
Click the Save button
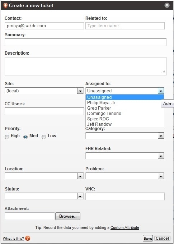point(148,238)
